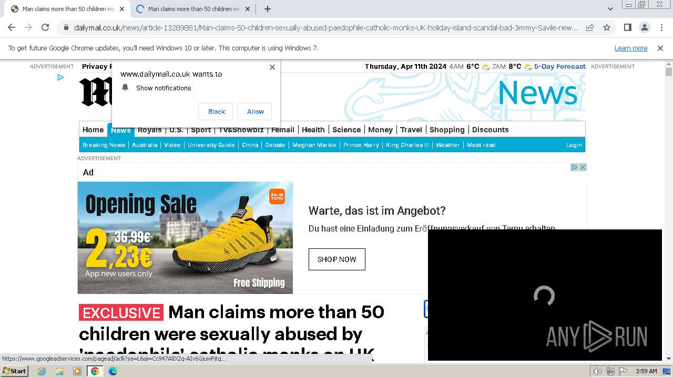Viewport: 673px width, 378px height.
Task: Open 5-Day Forecast link
Action: pyautogui.click(x=559, y=66)
